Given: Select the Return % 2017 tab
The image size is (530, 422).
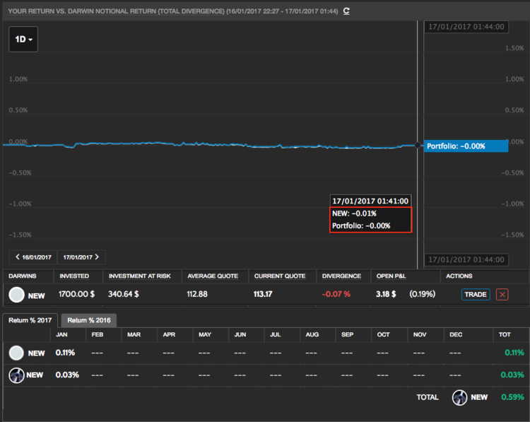Looking at the screenshot, I should click(x=30, y=320).
